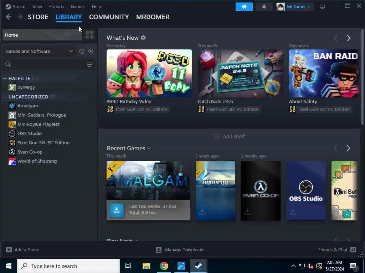Click Add shelf
The width and height of the screenshot is (365, 273).
(229, 136)
